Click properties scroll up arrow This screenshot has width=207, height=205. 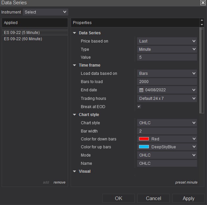202,20
